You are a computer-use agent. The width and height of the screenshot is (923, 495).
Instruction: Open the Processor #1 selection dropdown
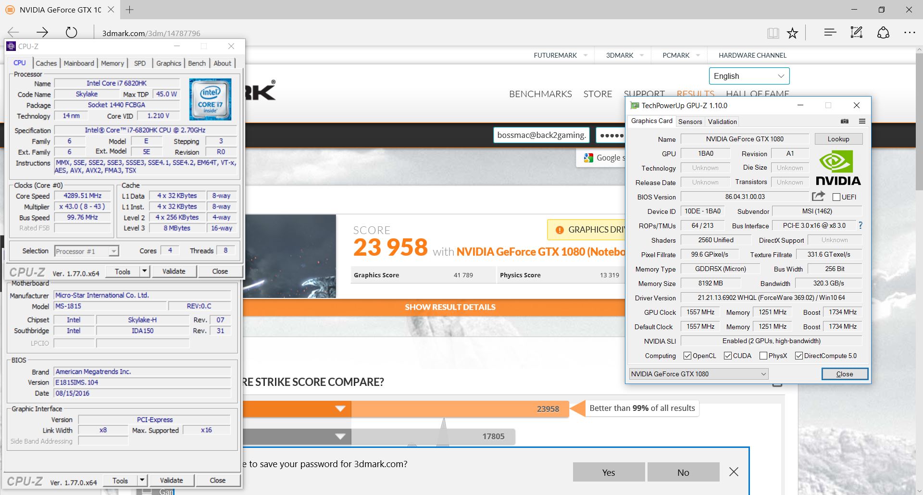coord(87,251)
